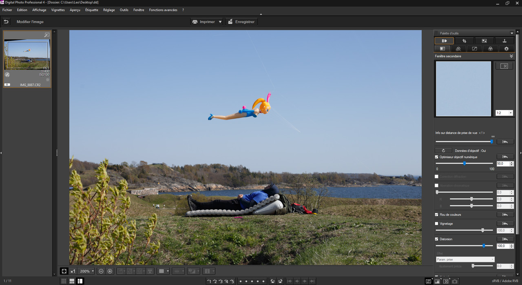
Task: Reset Optimiseur objectif numérique setting
Action: tap(505, 157)
